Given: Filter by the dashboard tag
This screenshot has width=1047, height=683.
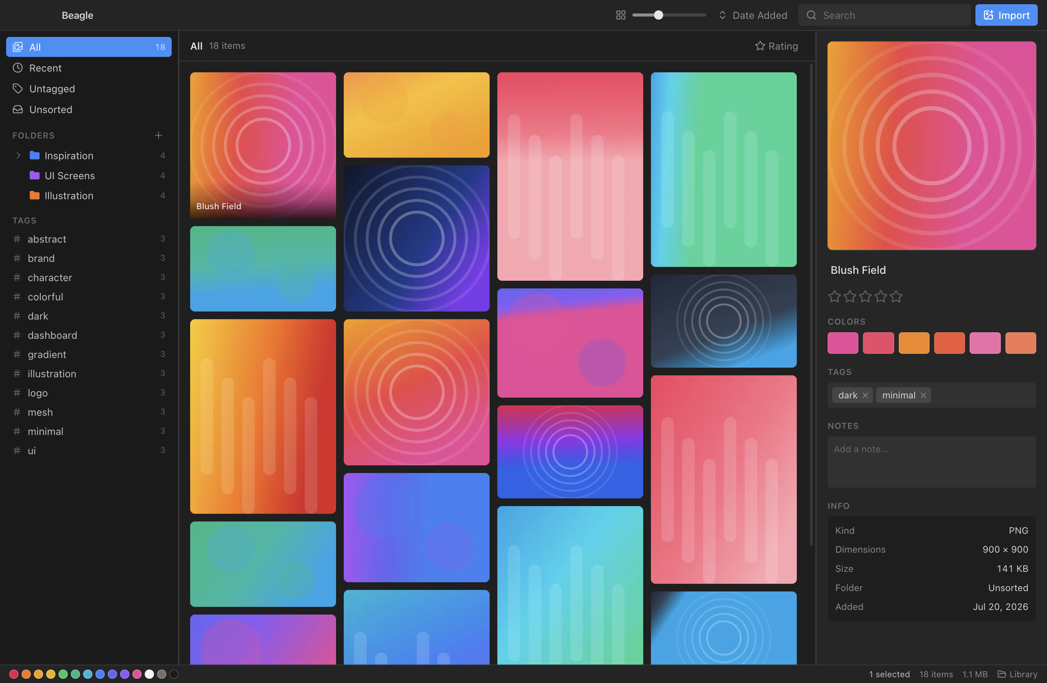Looking at the screenshot, I should (x=89, y=335).
